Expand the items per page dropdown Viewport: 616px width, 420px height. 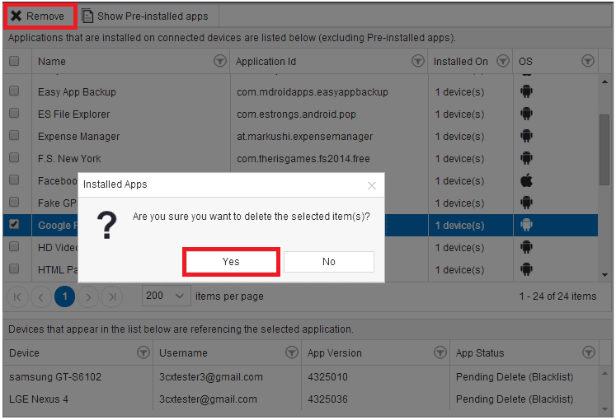[x=167, y=296]
